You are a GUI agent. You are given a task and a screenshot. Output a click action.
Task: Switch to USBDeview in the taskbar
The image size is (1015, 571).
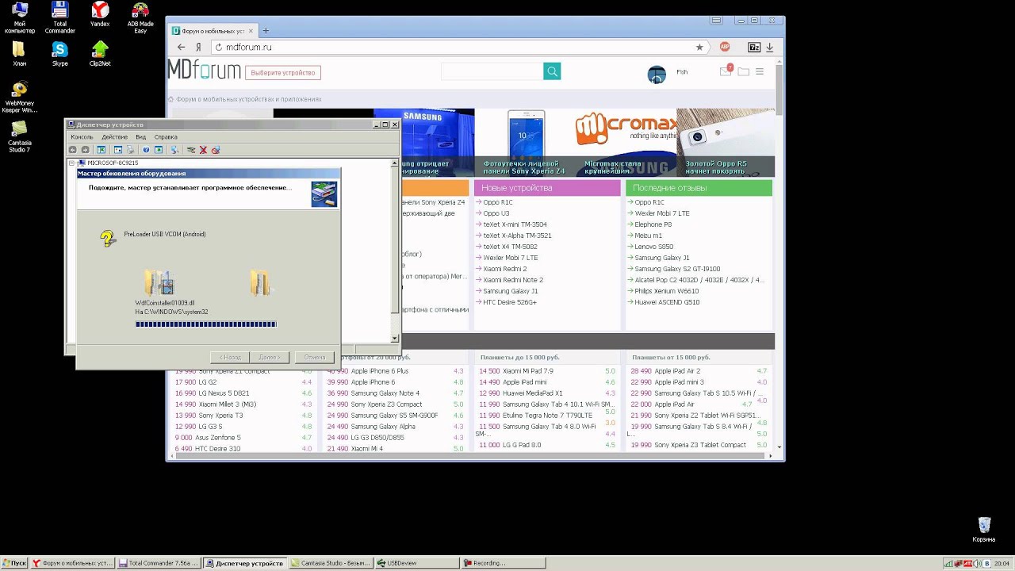coord(417,563)
